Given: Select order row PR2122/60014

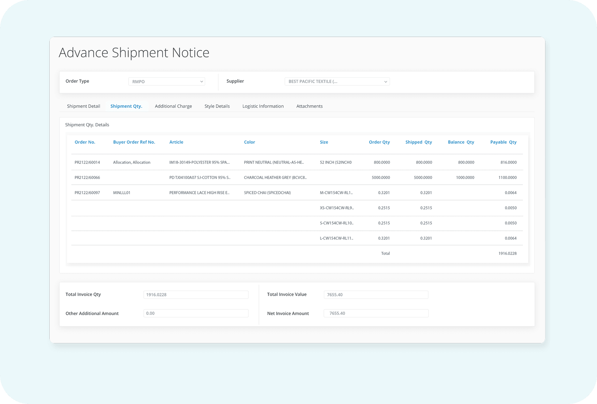Looking at the screenshot, I should (x=87, y=162).
